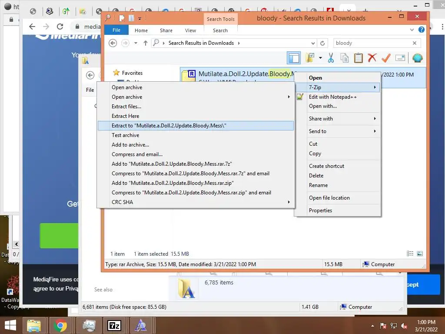
Task: Click the network tray icon
Action: pos(394,326)
